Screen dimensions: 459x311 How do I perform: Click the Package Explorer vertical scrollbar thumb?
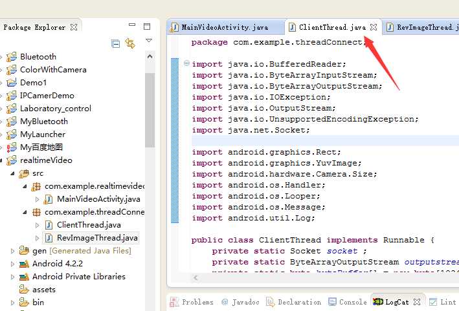point(150,110)
